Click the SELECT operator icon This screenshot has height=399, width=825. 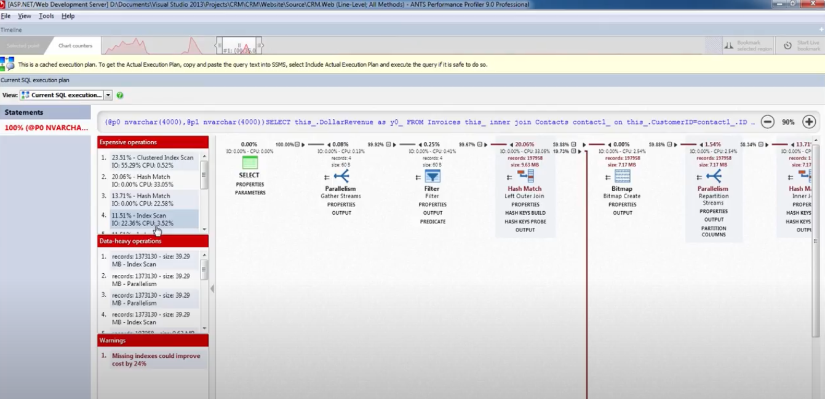249,163
